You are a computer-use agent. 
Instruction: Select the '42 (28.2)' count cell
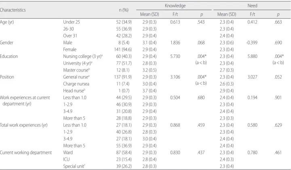coord(124,36)
